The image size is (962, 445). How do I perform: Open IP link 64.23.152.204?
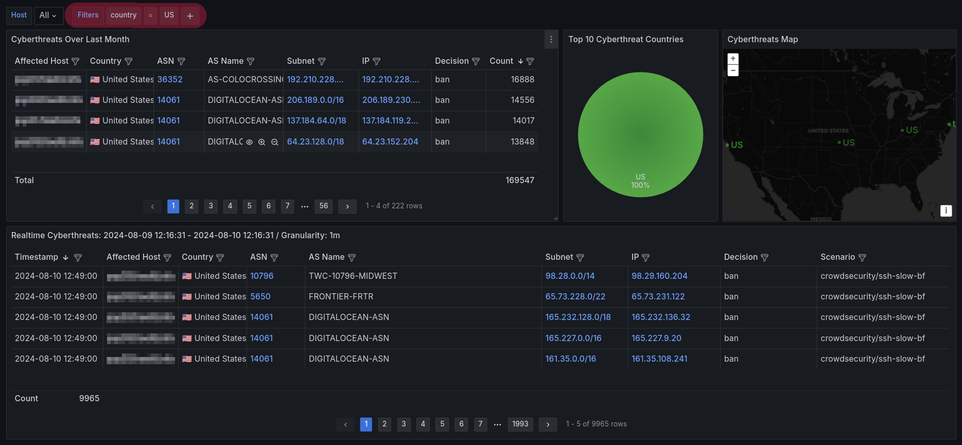(390, 142)
